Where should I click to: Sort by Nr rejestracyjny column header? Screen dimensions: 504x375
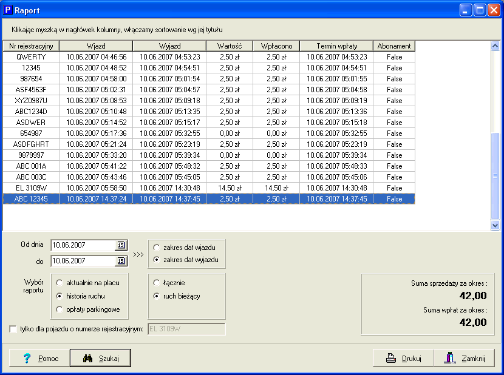[31, 46]
